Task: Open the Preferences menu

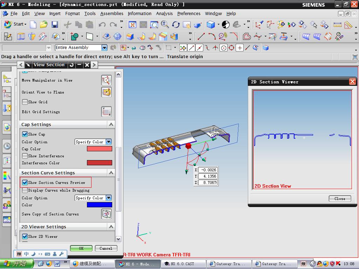Action: 189,14
